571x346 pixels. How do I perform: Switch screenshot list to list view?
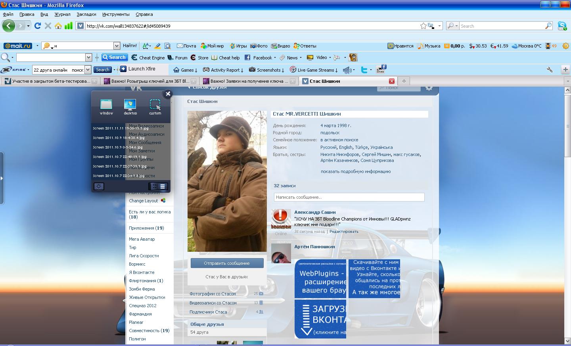point(163,186)
